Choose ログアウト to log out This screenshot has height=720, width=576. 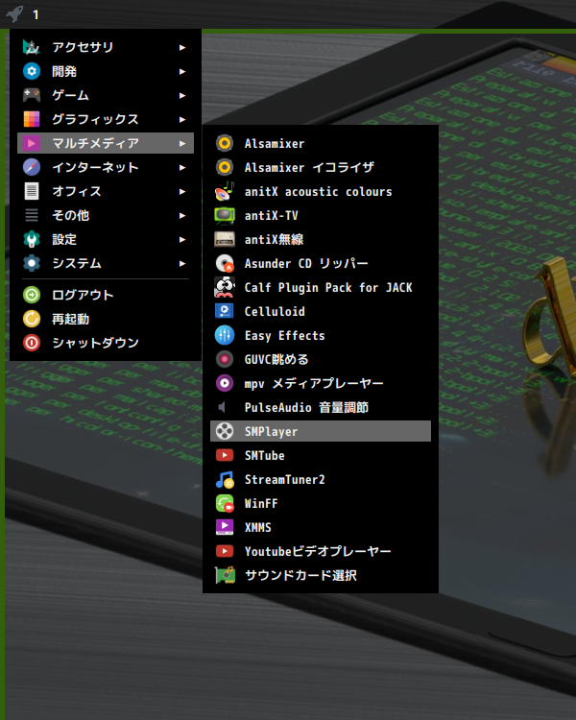pos(83,295)
